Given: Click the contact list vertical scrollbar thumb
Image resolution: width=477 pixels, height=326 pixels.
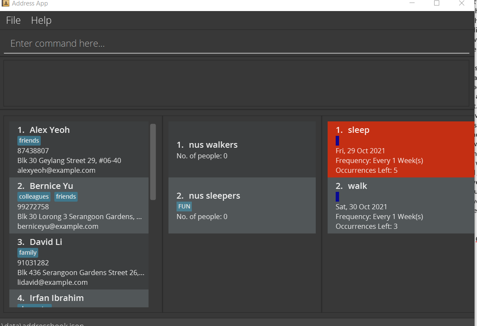Looking at the screenshot, I should click(x=153, y=162).
